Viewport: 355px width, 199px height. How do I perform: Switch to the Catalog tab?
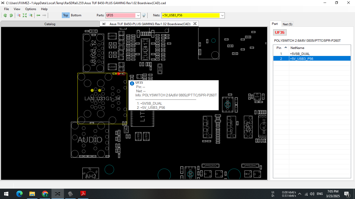50,24
